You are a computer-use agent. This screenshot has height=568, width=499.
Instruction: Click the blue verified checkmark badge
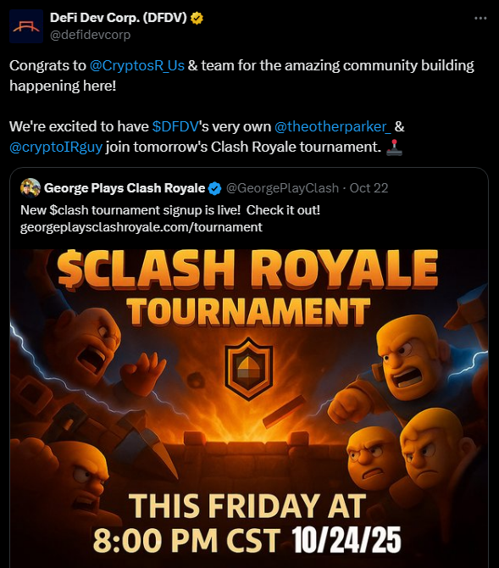(214, 188)
